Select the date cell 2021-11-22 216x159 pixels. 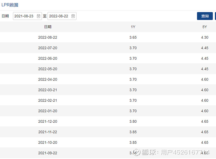click(48, 132)
